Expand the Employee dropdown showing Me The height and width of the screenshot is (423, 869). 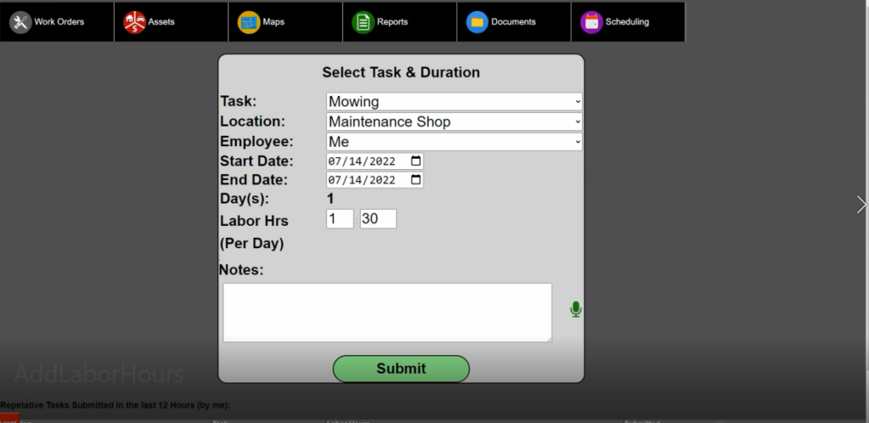[454, 142]
